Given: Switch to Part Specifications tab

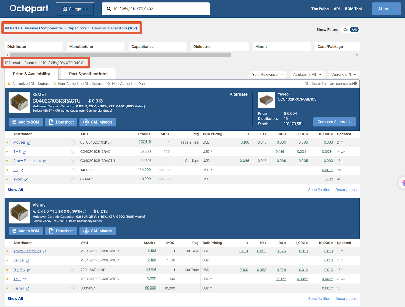Looking at the screenshot, I should click(88, 74).
